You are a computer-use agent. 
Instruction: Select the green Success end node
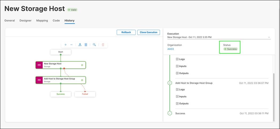click(x=61, y=94)
